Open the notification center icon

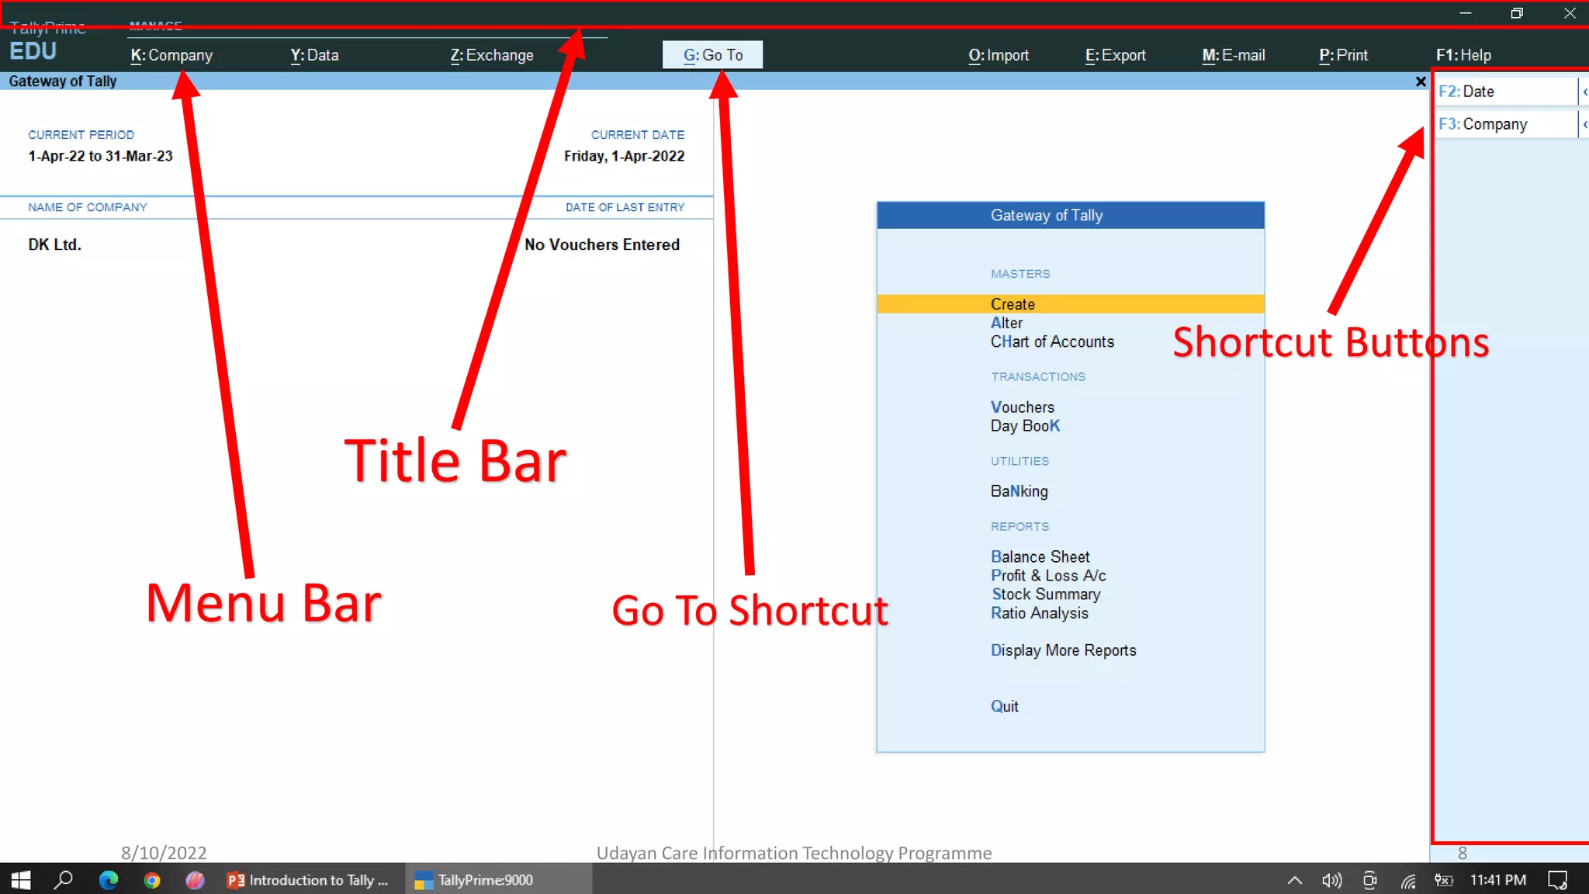click(1557, 880)
